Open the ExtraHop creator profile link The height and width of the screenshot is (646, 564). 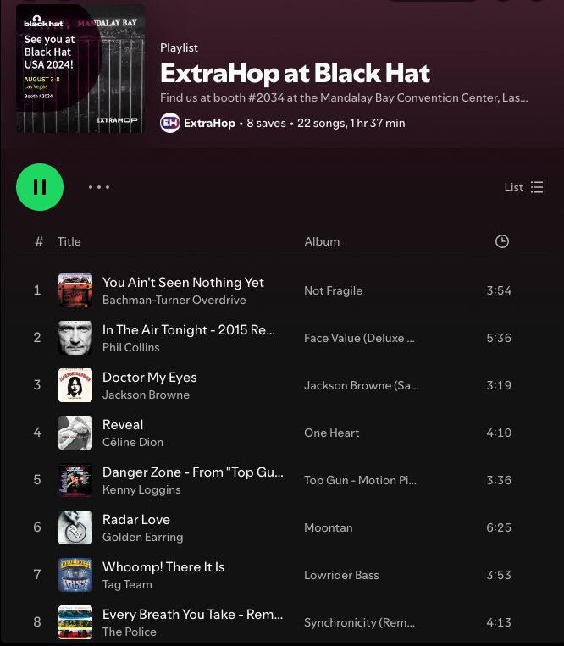pos(209,123)
